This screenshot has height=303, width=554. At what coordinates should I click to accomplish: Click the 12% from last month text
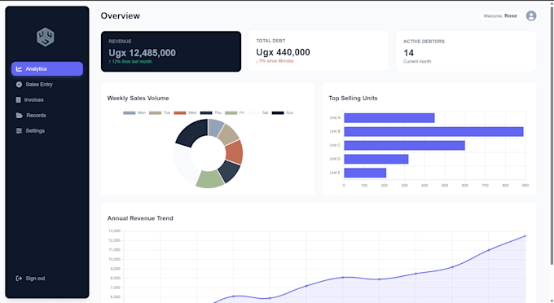tap(130, 62)
